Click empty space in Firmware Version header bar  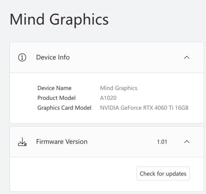(x=122, y=142)
